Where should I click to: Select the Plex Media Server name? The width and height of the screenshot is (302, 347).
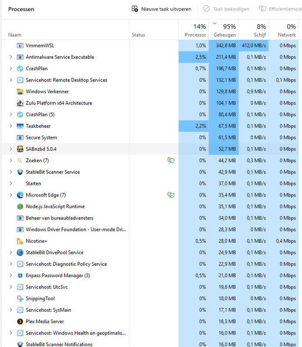45,321
